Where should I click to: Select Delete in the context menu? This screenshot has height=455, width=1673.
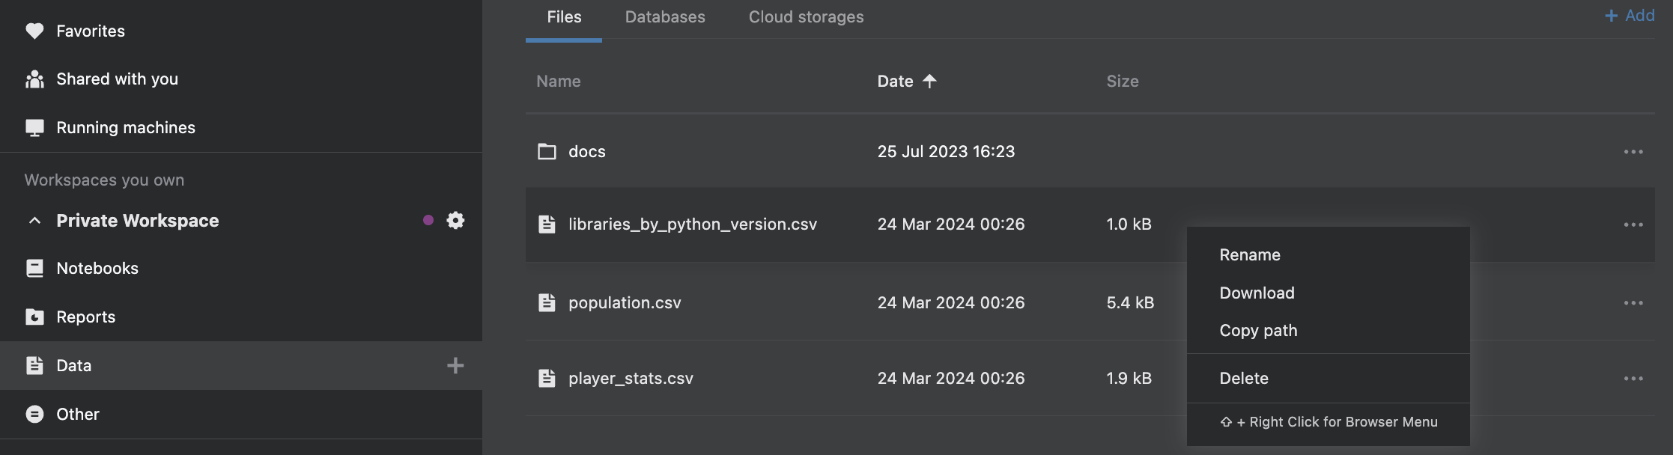click(x=1244, y=379)
